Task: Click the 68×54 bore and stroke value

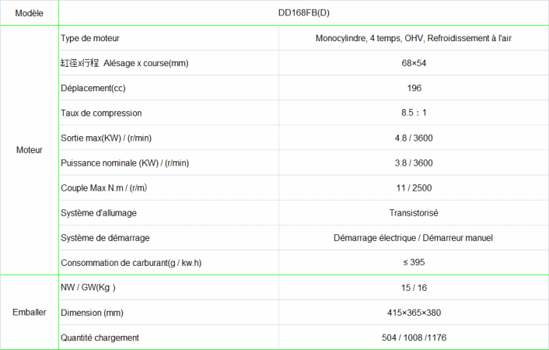Action: click(x=414, y=63)
